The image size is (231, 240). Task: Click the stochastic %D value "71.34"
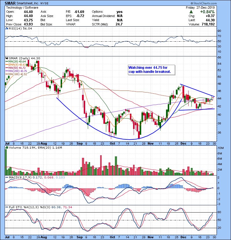(x=67, y=207)
